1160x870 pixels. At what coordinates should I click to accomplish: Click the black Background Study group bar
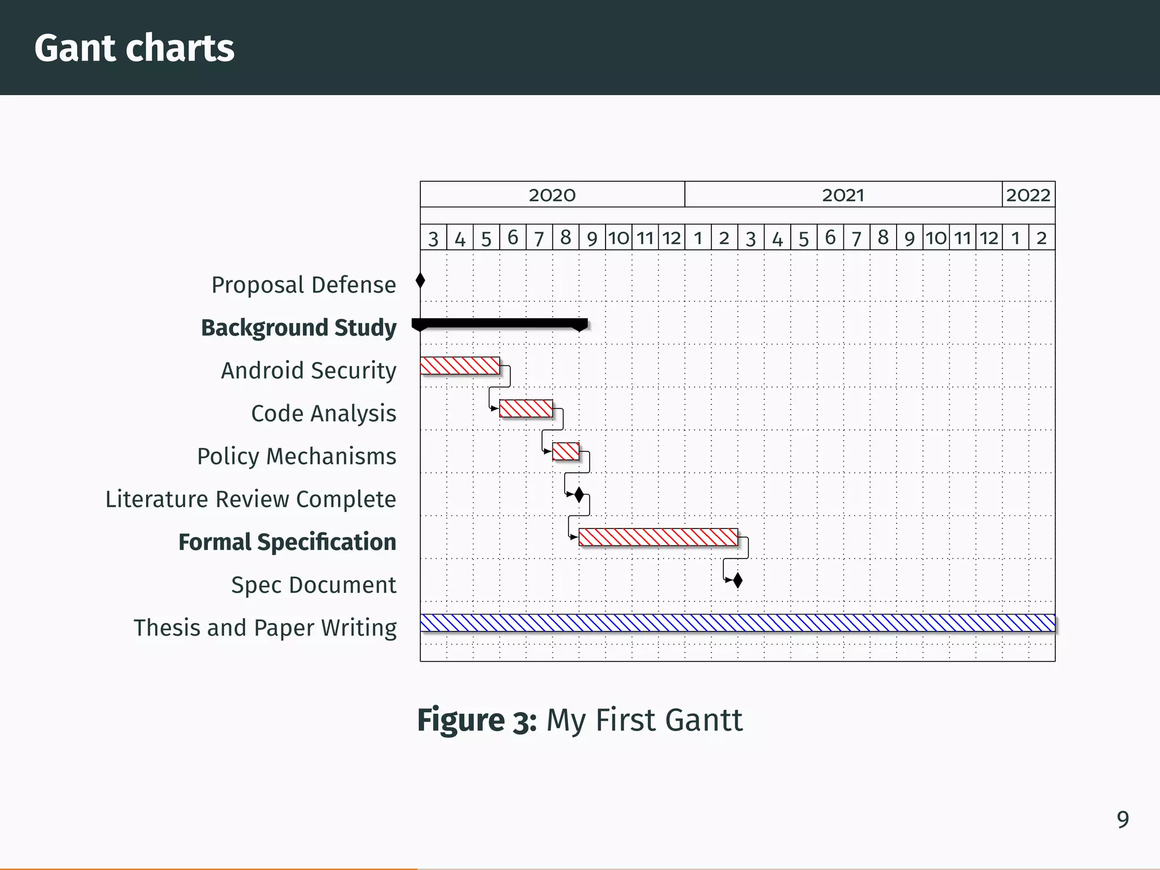click(500, 323)
